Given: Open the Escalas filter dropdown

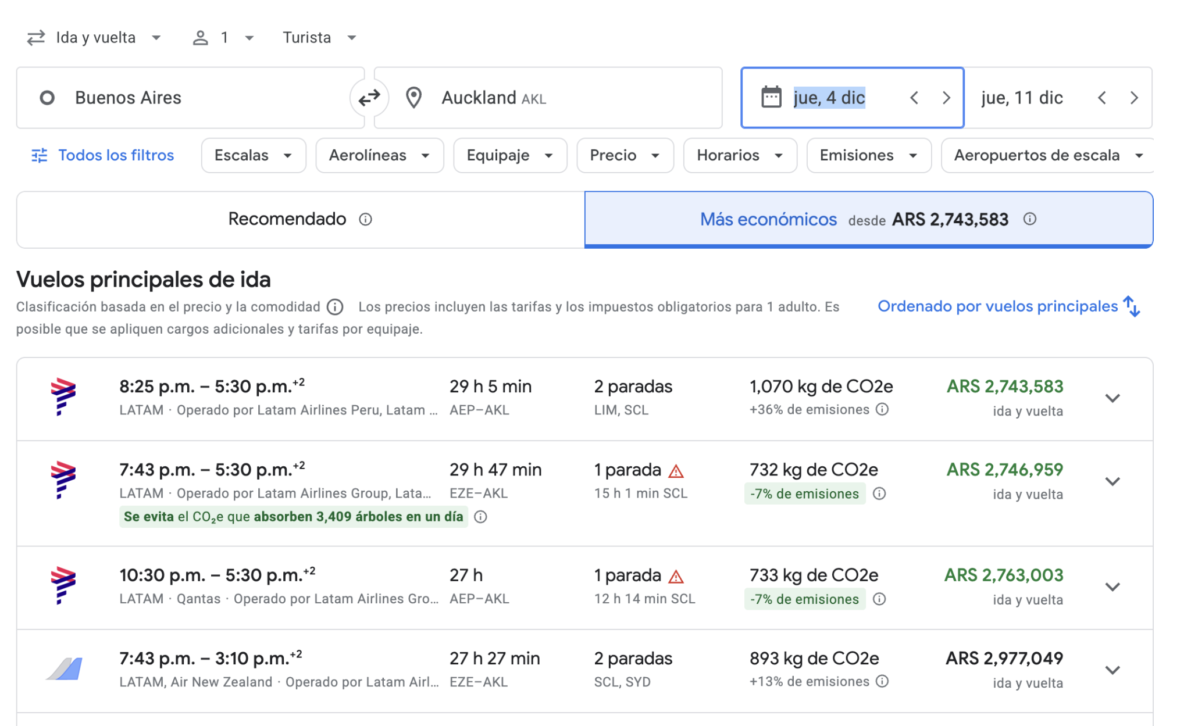Looking at the screenshot, I should tap(253, 155).
